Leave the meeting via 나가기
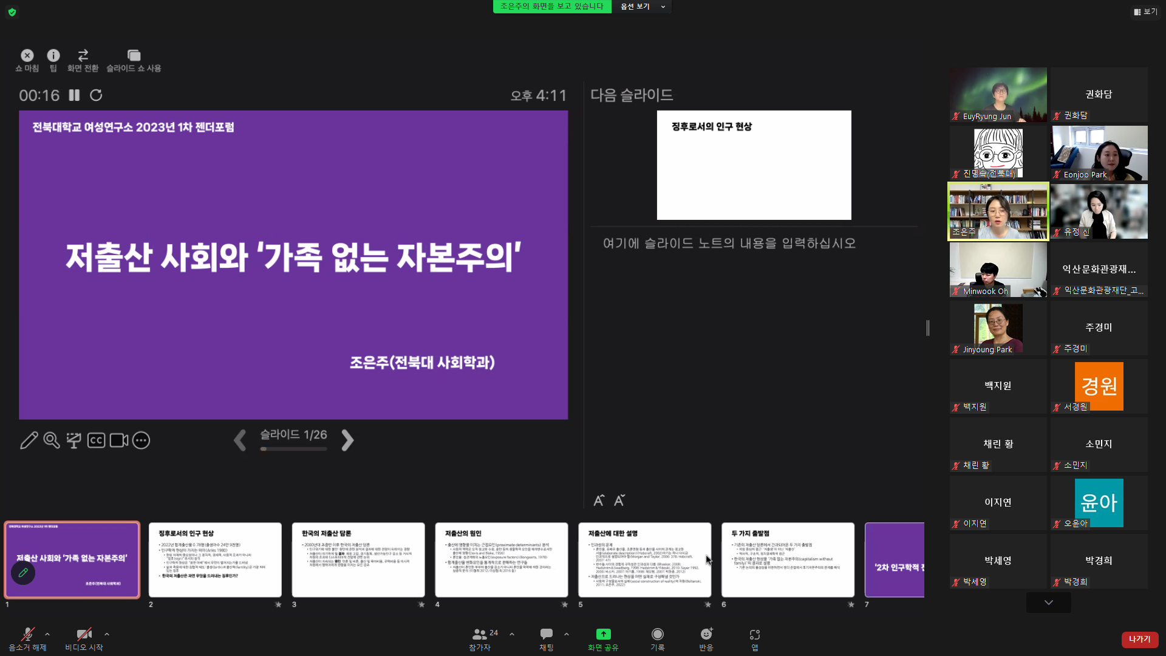 (x=1139, y=639)
